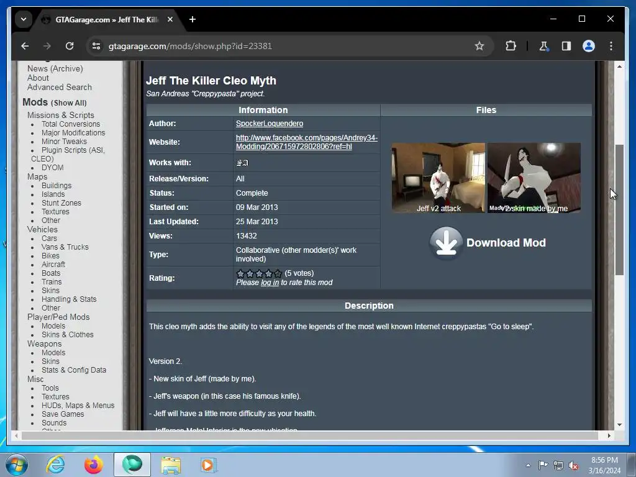Open Buildings under Maps
The width and height of the screenshot is (636, 477).
coord(57,185)
